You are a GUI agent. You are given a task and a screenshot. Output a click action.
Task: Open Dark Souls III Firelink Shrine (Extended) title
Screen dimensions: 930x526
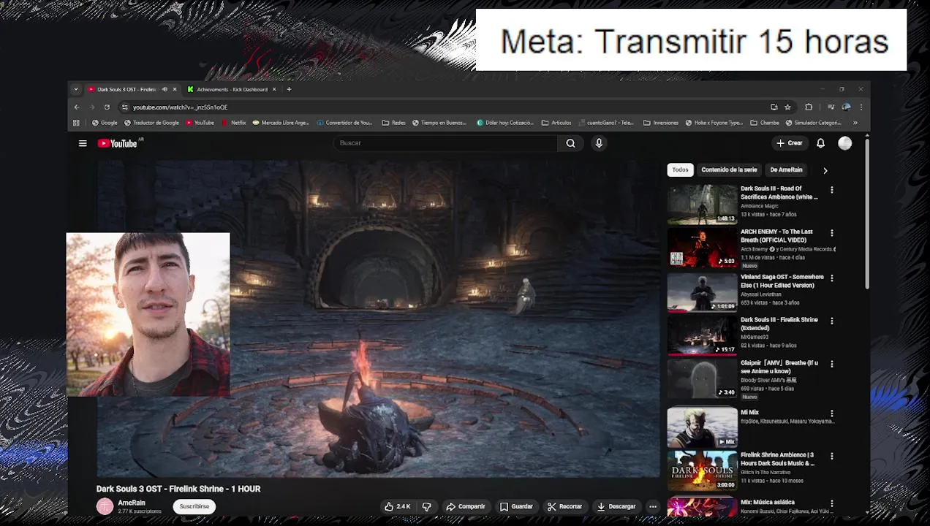pos(779,324)
